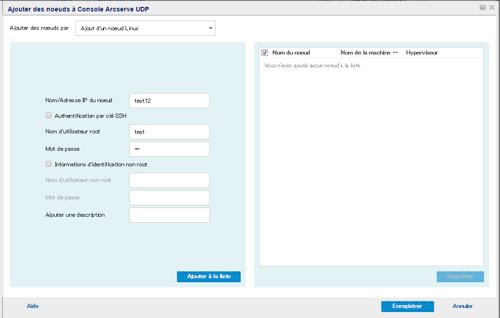Click the Nom de la machine column header
Image resolution: width=500 pixels, height=318 pixels.
click(366, 53)
